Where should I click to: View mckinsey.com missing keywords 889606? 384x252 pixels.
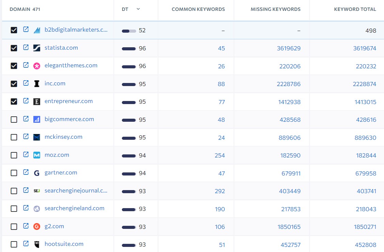(x=289, y=138)
